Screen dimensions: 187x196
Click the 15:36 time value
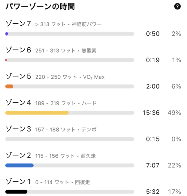[151, 113]
